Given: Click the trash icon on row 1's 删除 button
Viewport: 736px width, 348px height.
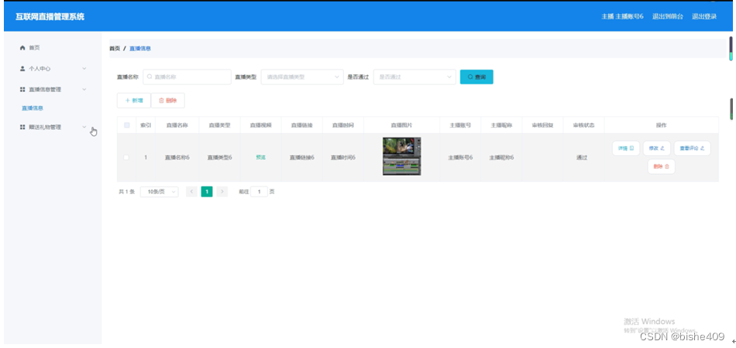Looking at the screenshot, I should pyautogui.click(x=667, y=166).
